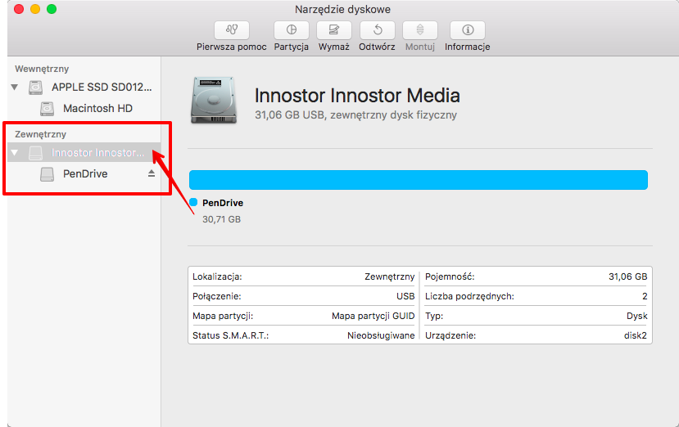Screen dimensions: 679x427
Task: Select Macintosh HD in sidebar
Action: tap(97, 108)
